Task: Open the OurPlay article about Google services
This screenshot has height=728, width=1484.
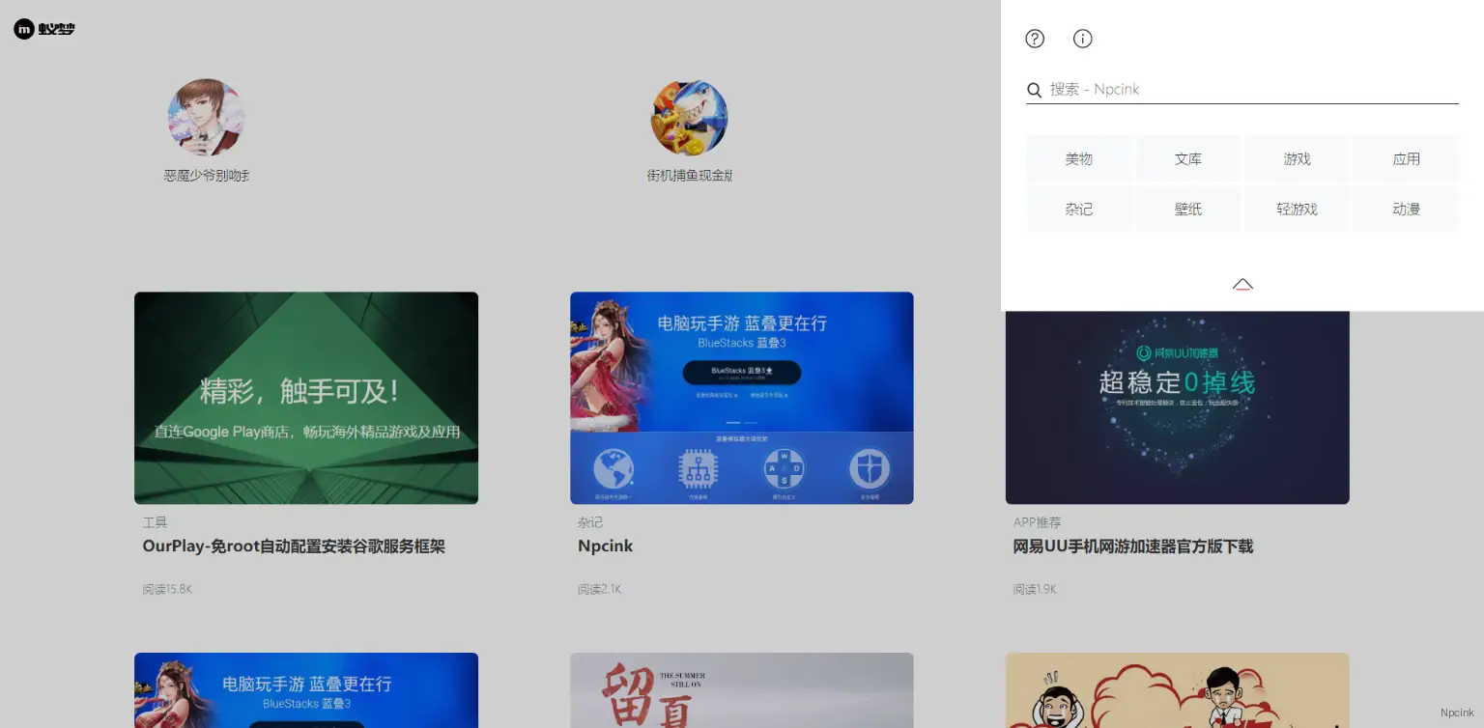Action: point(295,546)
